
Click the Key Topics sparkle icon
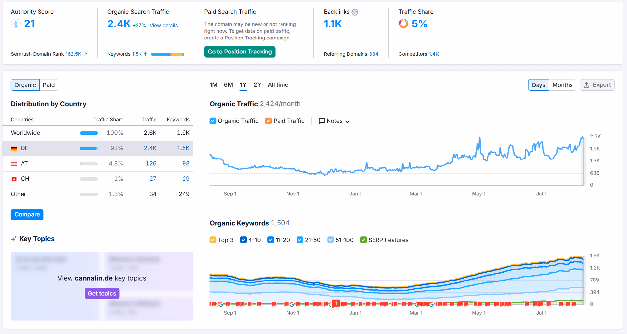(14, 239)
